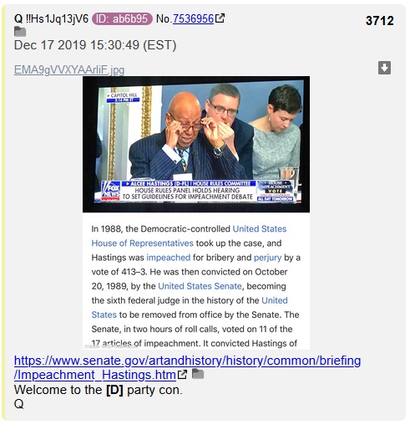Click the Alcee Hastings chyron banner in the image

point(189,183)
